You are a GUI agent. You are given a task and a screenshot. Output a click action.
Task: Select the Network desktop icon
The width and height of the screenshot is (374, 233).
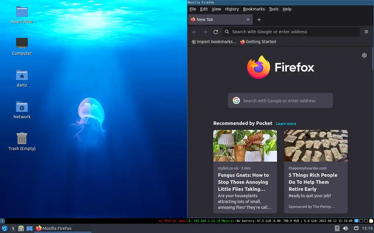tap(22, 110)
